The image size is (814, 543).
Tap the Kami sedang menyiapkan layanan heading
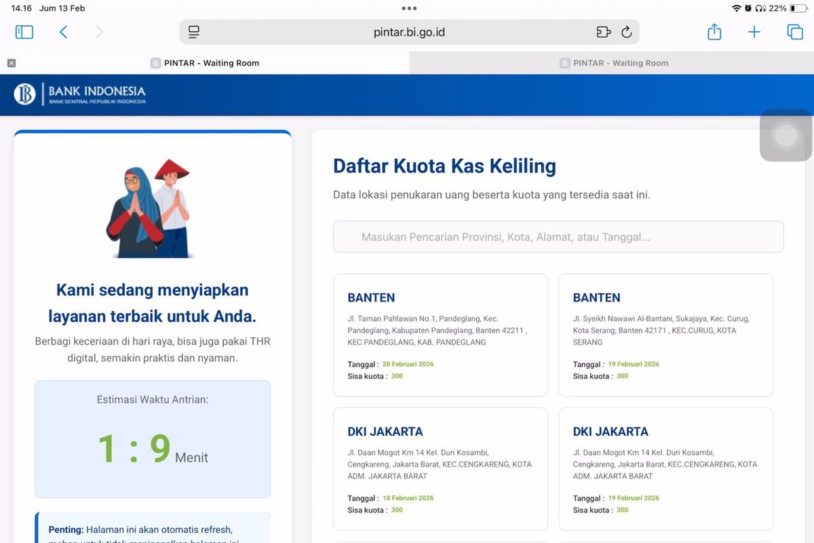[153, 303]
